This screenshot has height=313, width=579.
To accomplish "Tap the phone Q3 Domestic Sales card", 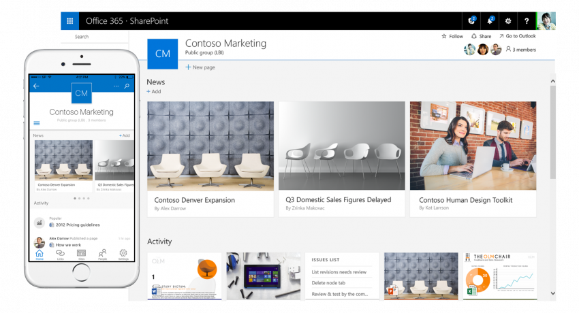I will coord(114,166).
